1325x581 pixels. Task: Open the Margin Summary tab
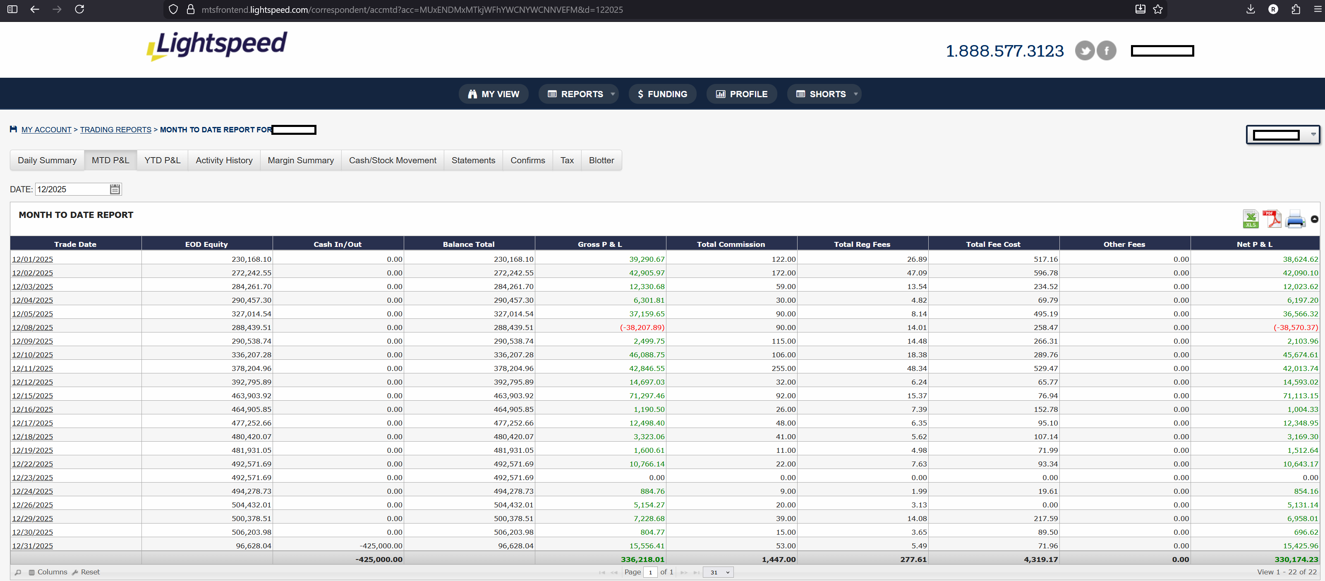click(300, 160)
